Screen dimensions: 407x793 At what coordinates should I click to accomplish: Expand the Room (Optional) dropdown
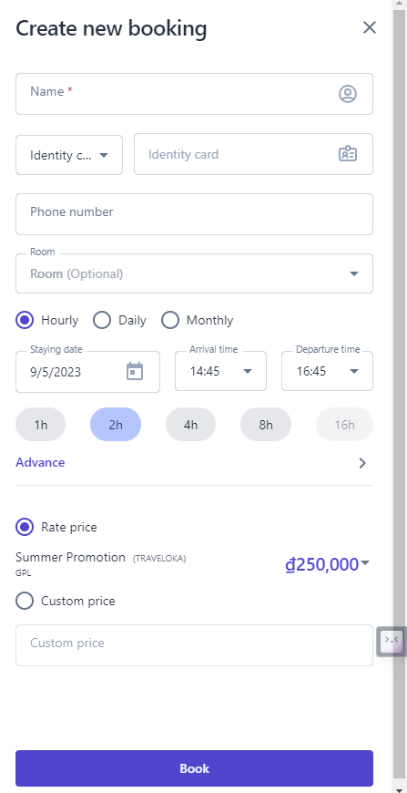click(195, 273)
